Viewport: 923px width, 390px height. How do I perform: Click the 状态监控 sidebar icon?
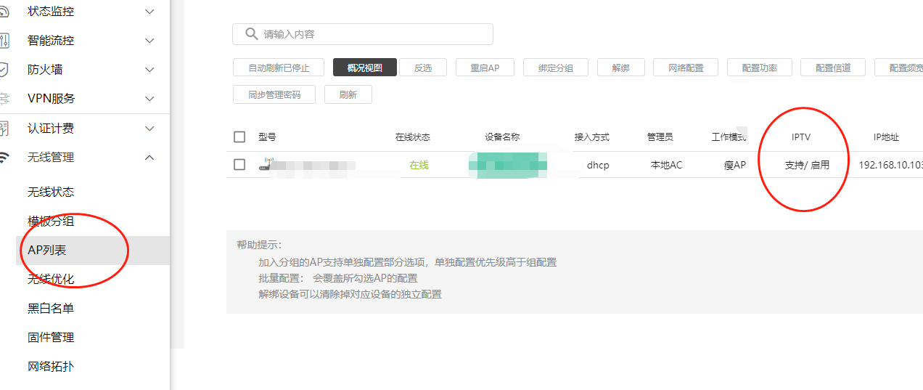(x=4, y=12)
